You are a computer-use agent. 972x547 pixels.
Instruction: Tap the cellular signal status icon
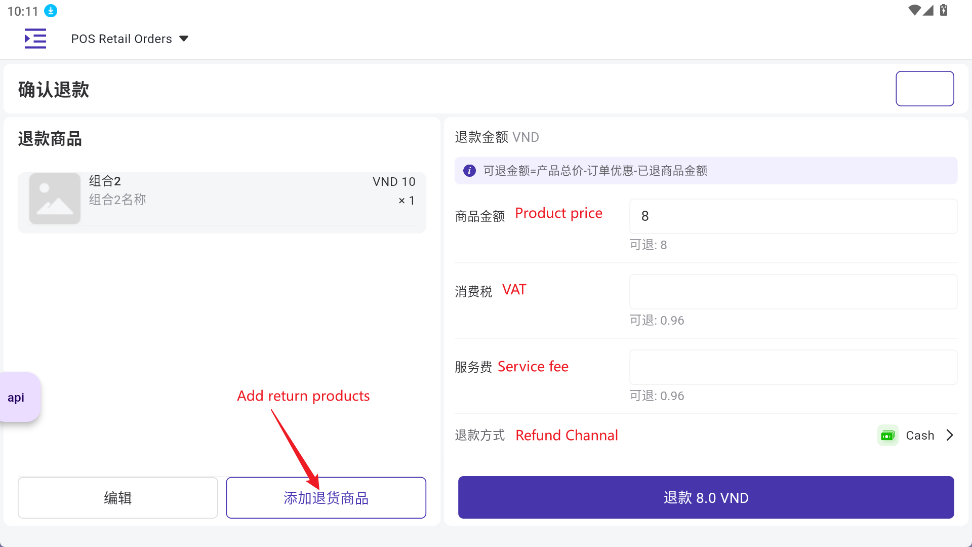click(x=928, y=10)
